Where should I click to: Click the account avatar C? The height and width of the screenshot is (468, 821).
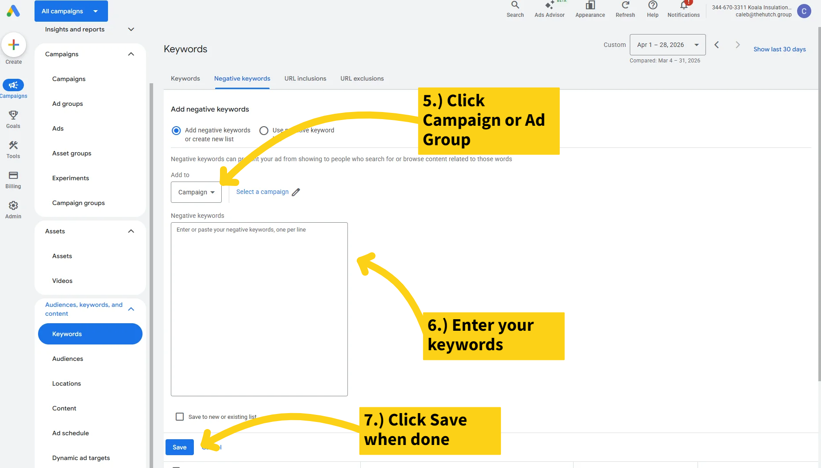click(x=804, y=11)
